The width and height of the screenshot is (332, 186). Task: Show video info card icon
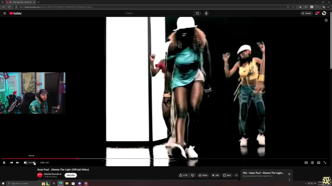326,20
